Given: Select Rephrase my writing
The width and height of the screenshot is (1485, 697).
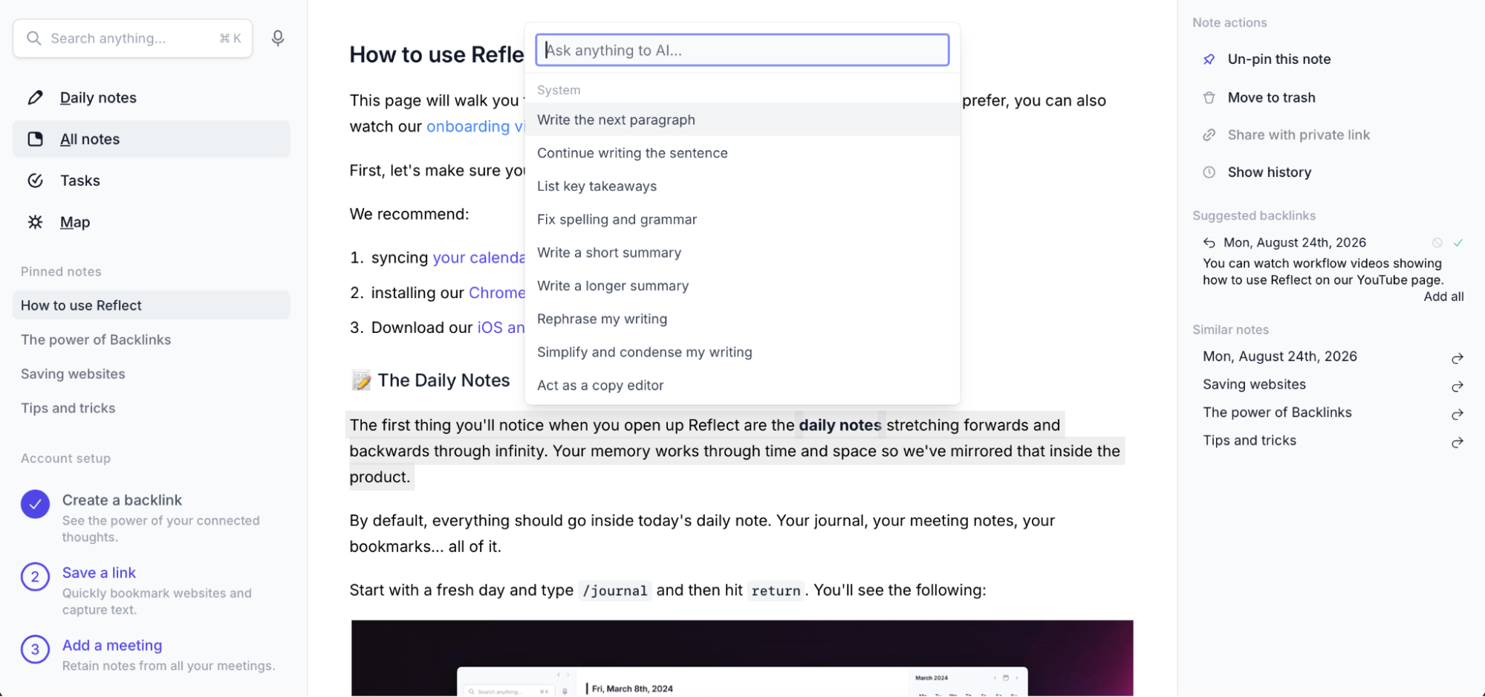Looking at the screenshot, I should 742,319.
